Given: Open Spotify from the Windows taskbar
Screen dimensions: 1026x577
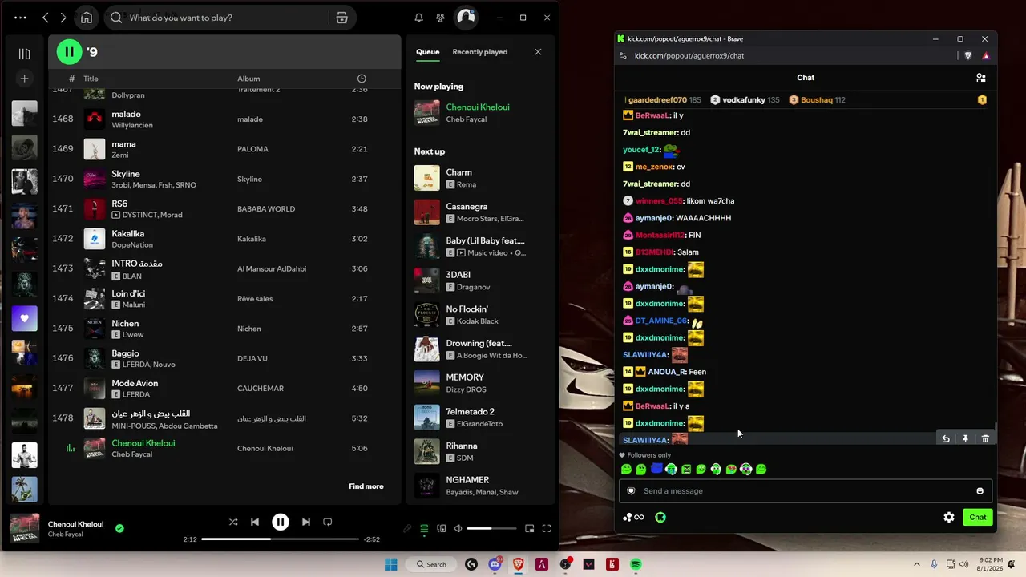Looking at the screenshot, I should [x=636, y=564].
